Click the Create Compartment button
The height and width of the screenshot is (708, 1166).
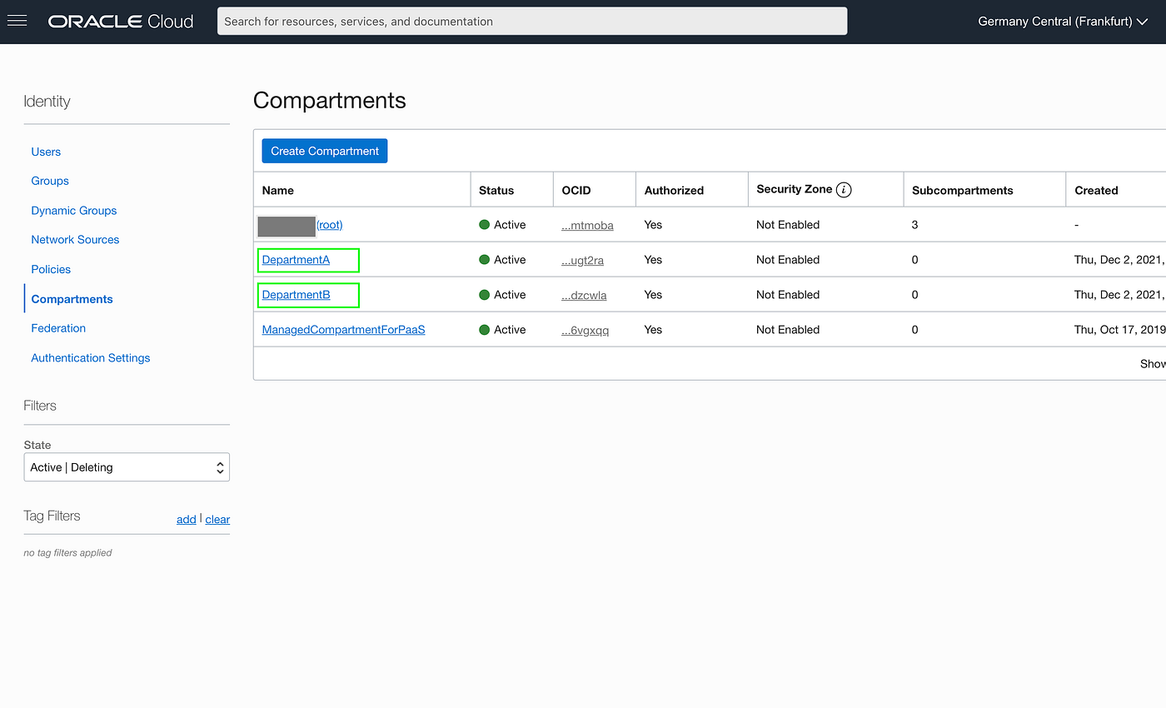[324, 151]
